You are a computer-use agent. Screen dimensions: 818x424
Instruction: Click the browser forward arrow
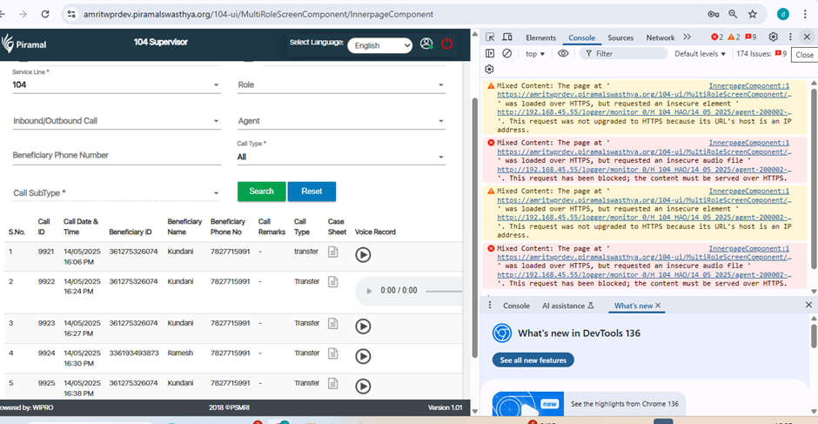tap(23, 15)
